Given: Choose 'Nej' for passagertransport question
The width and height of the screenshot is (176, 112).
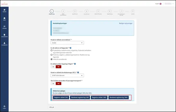Looking at the screenshot, I should (x=58, y=84).
